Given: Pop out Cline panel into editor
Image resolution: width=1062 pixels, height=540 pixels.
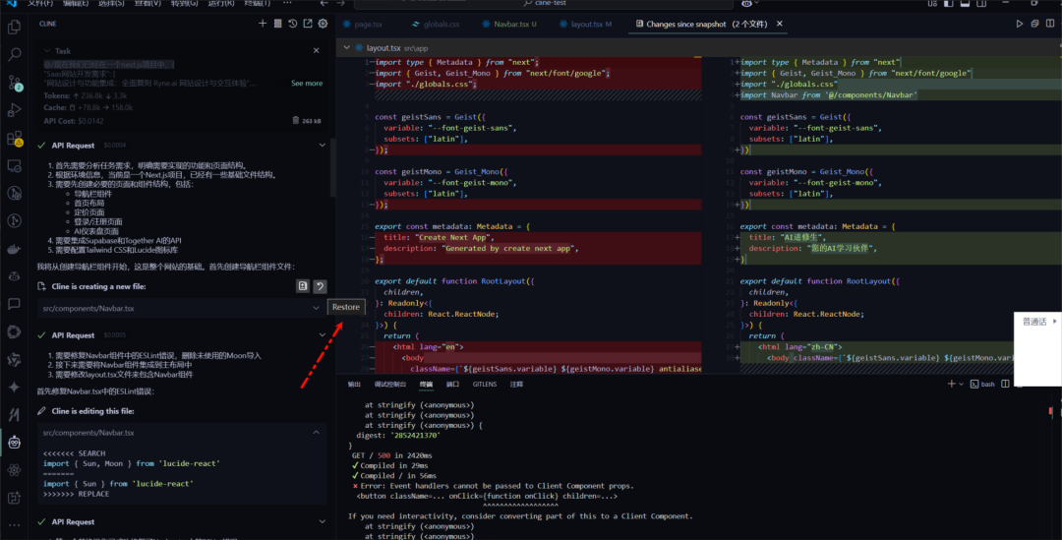Looking at the screenshot, I should pos(308,24).
